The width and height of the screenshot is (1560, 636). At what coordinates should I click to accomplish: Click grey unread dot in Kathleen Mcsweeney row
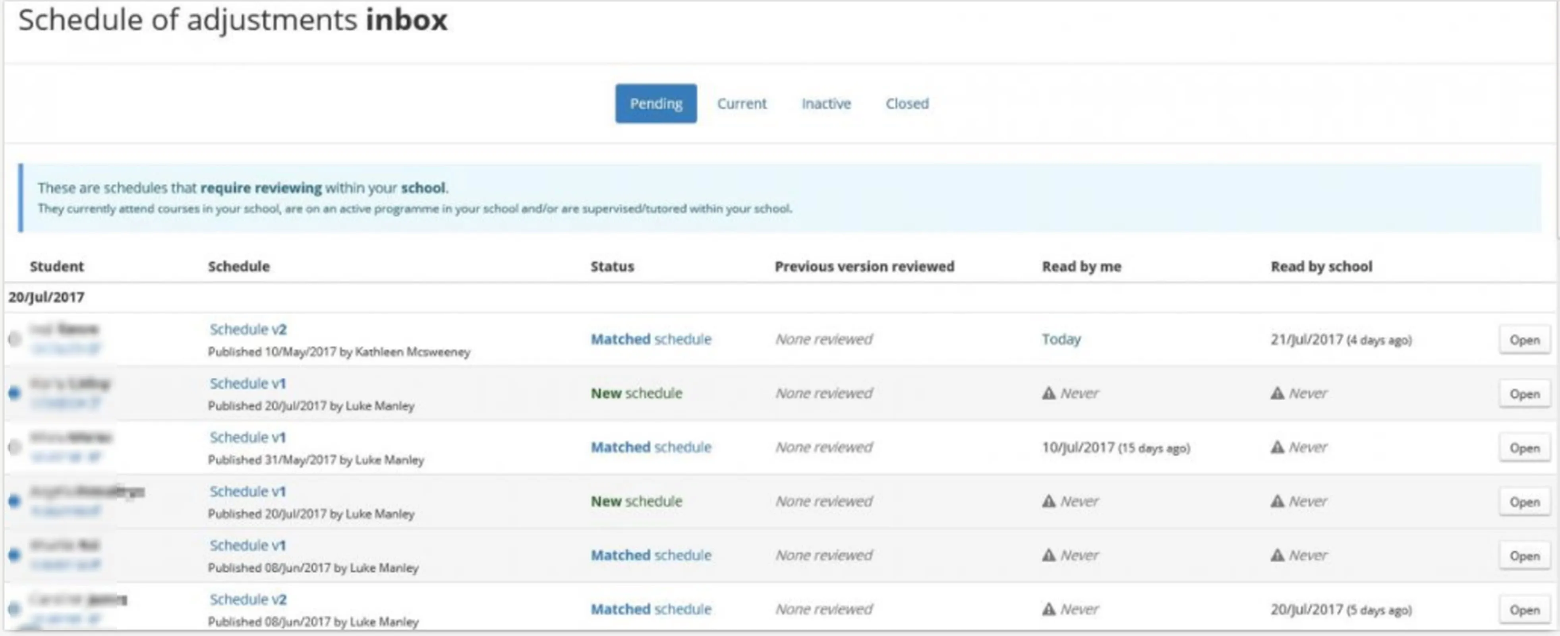tap(15, 339)
